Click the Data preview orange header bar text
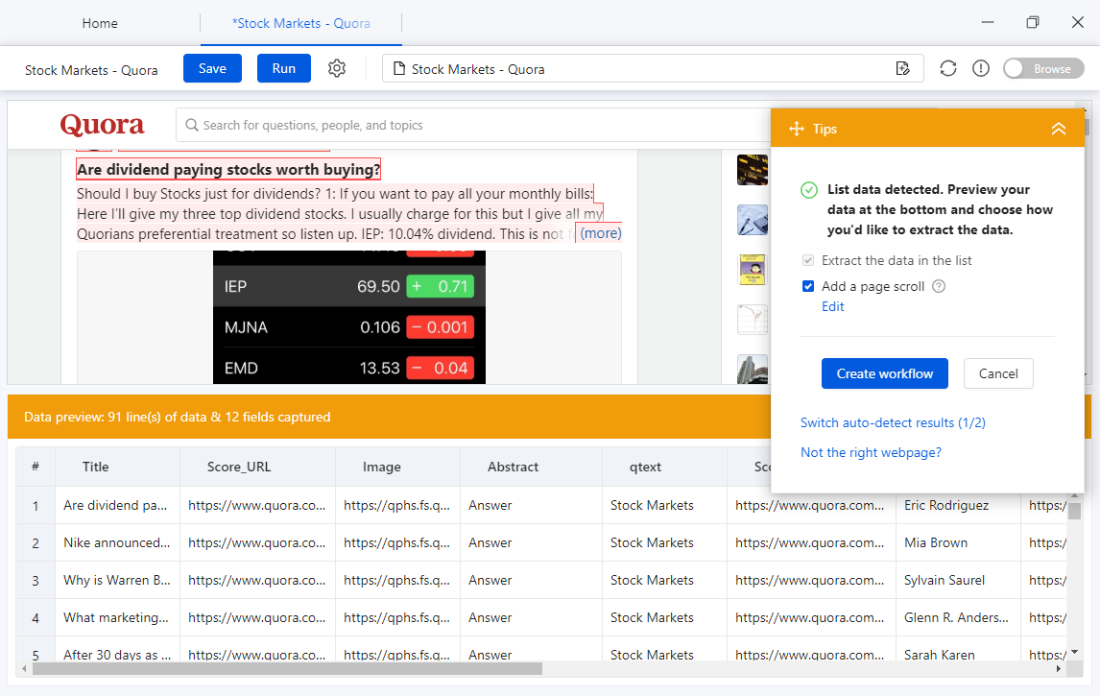This screenshot has height=696, width=1100. pos(177,417)
